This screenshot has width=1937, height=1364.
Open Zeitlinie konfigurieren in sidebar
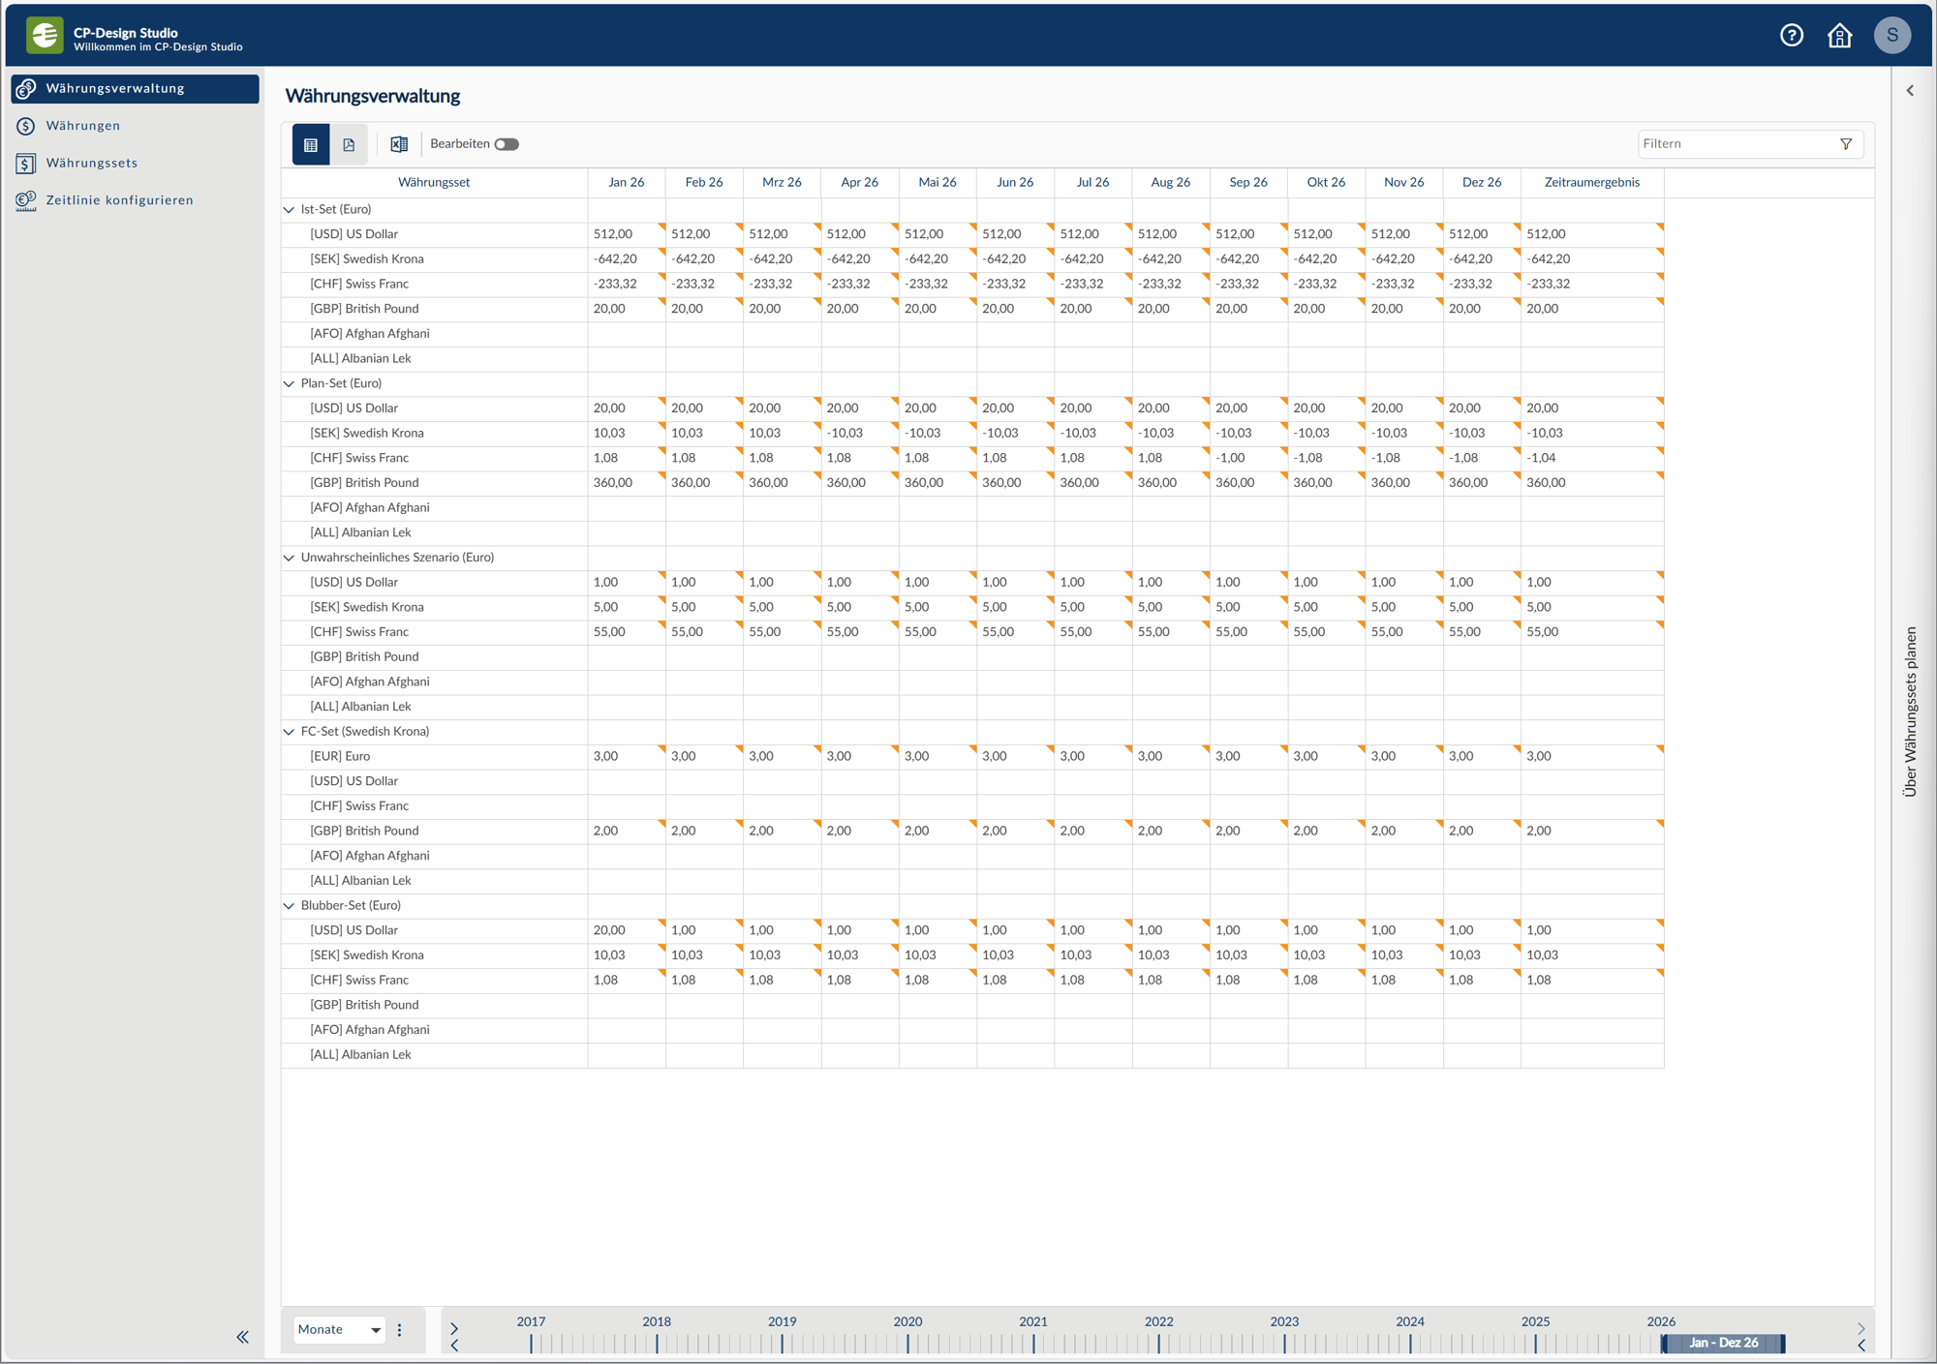pyautogui.click(x=119, y=200)
